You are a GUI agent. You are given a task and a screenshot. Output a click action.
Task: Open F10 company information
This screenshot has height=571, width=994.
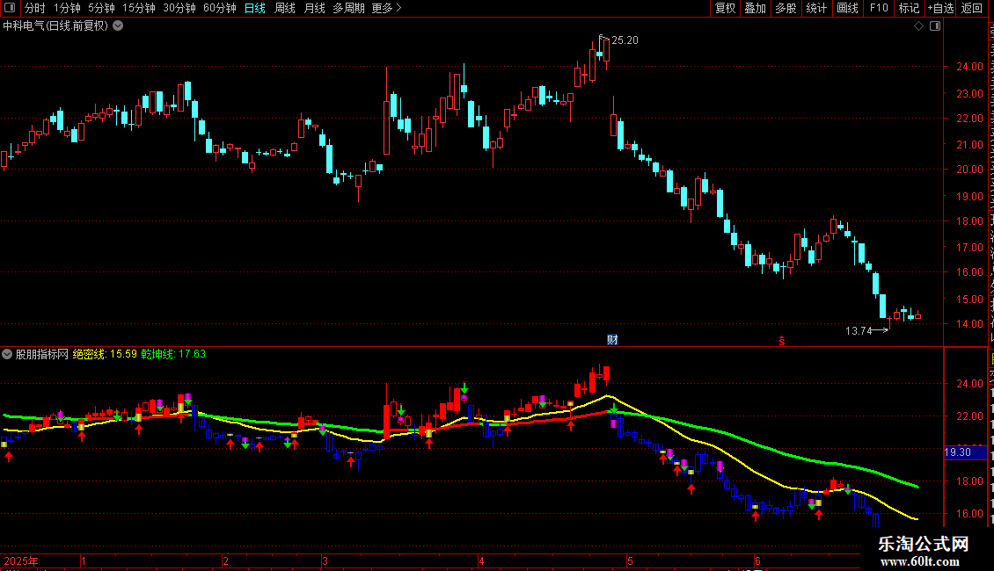[x=879, y=8]
